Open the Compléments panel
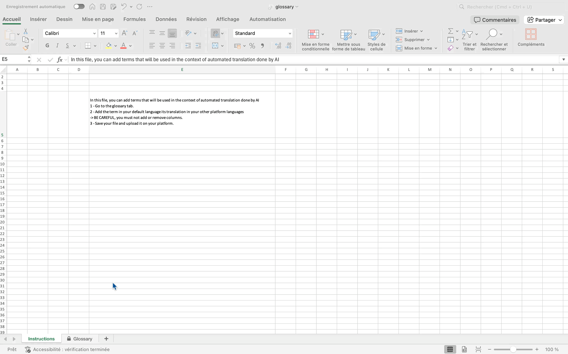The height and width of the screenshot is (354, 568). pos(531,38)
